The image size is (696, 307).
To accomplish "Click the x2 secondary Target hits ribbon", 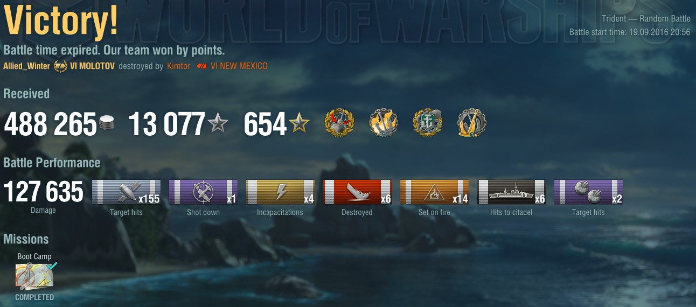I will click(588, 192).
